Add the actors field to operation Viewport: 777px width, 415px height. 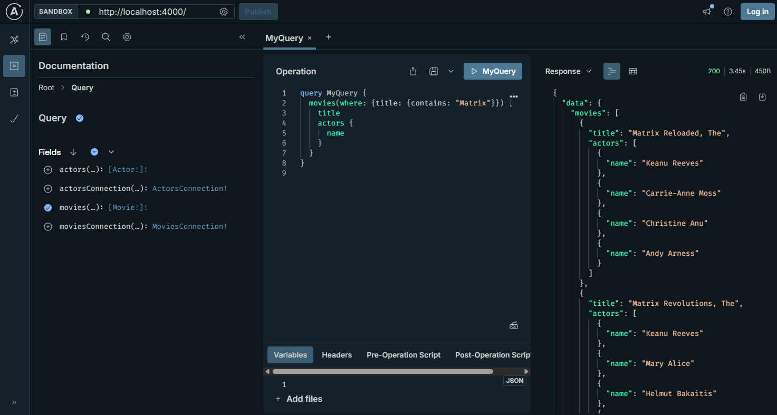[48, 170]
